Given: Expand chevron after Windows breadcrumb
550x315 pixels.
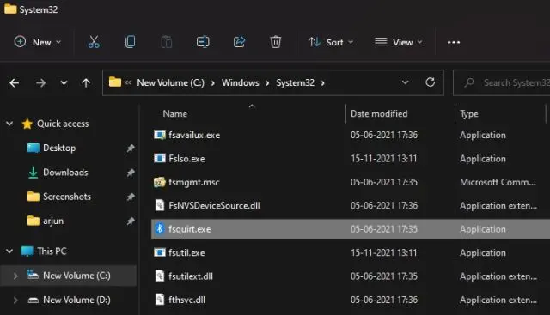Looking at the screenshot, I should pyautogui.click(x=267, y=83).
